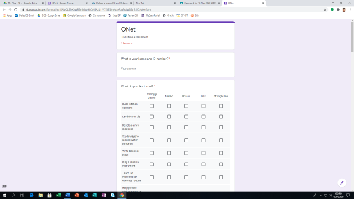
Task: Check Strongly Dislike for Write books or plays
Action: [x=152, y=153]
